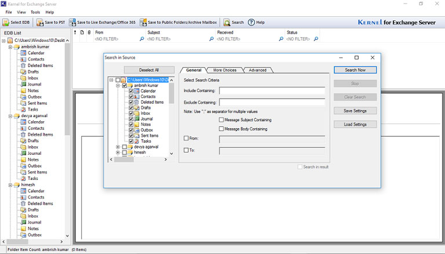Click the attachment paperclip column header icon
The width and height of the screenshot is (445, 254).
pyautogui.click(x=89, y=32)
